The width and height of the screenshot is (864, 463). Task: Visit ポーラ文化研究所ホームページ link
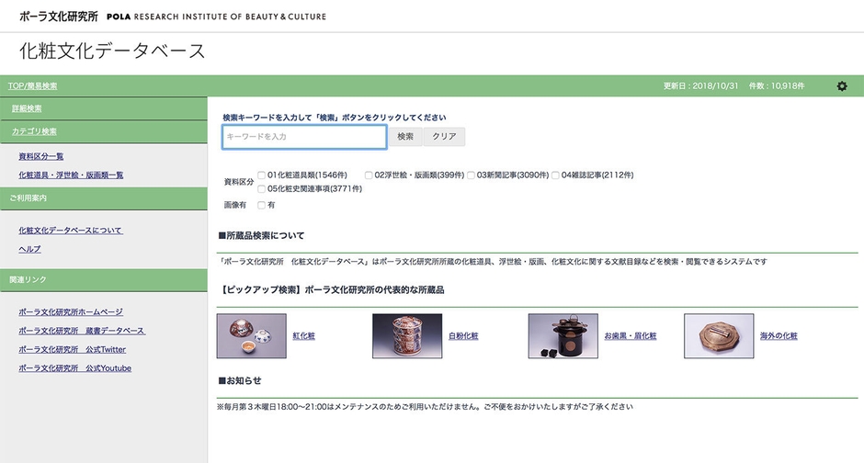[x=71, y=311]
